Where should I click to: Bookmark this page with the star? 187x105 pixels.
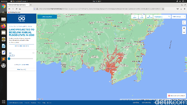[x=163, y=9]
